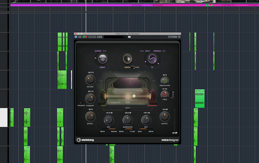
Task: Enable Write automation (red W button)
Action: point(86,37)
